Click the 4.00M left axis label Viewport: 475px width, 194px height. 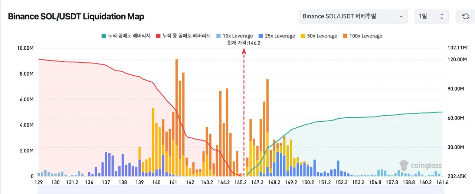click(27, 125)
